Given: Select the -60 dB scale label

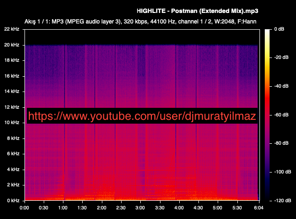Looking at the screenshot, I should coord(281,115).
